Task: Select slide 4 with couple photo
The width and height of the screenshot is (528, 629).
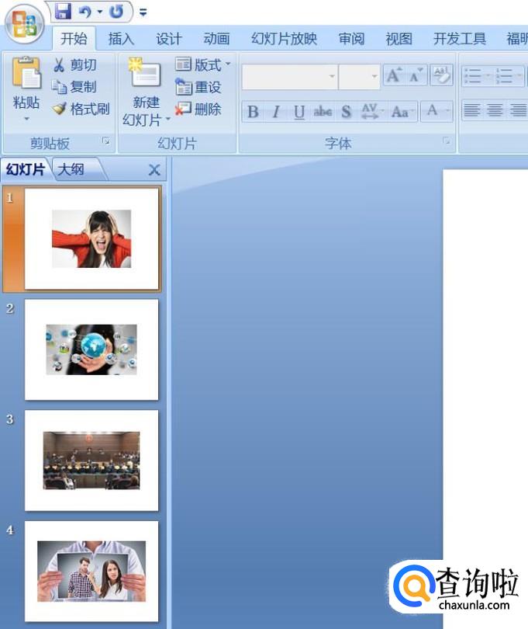Action: (x=91, y=572)
